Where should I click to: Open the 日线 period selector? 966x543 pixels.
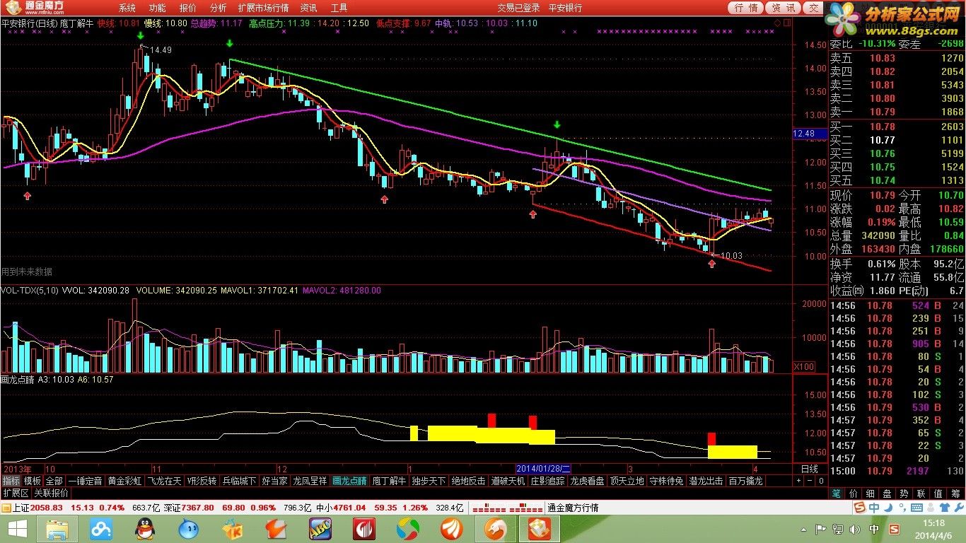tap(809, 469)
